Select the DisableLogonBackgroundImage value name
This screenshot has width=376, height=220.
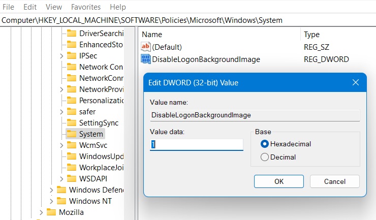click(x=206, y=59)
